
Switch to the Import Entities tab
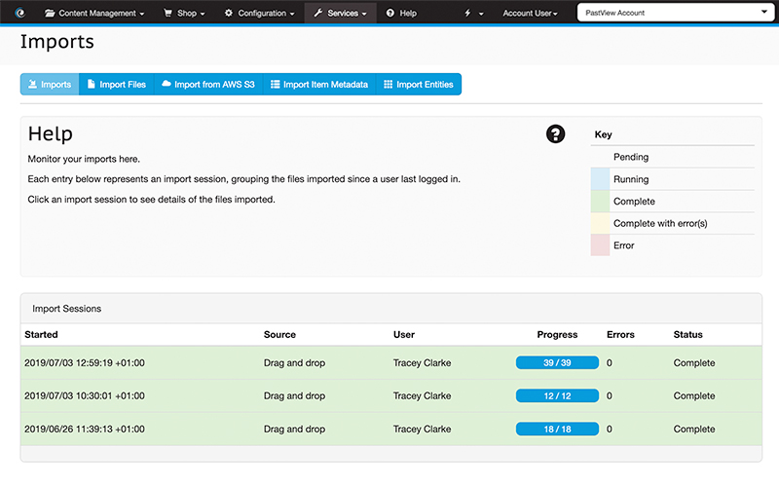(419, 84)
